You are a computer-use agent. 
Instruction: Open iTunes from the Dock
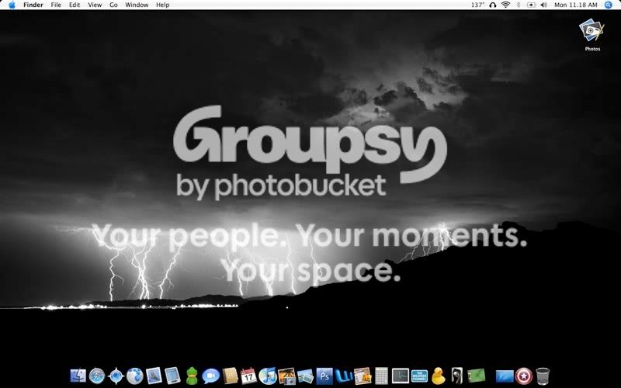point(268,376)
